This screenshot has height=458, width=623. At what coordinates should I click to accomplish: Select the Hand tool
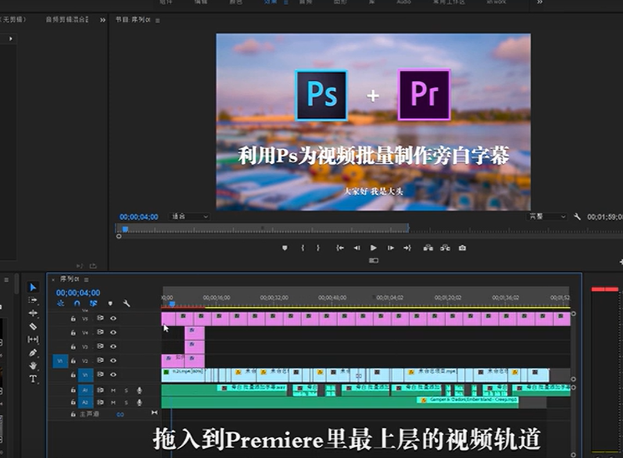click(x=33, y=366)
